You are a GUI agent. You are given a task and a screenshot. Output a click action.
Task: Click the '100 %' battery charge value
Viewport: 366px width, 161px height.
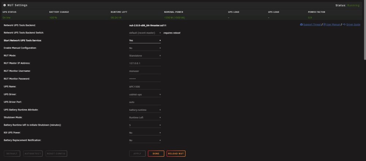(53, 17)
